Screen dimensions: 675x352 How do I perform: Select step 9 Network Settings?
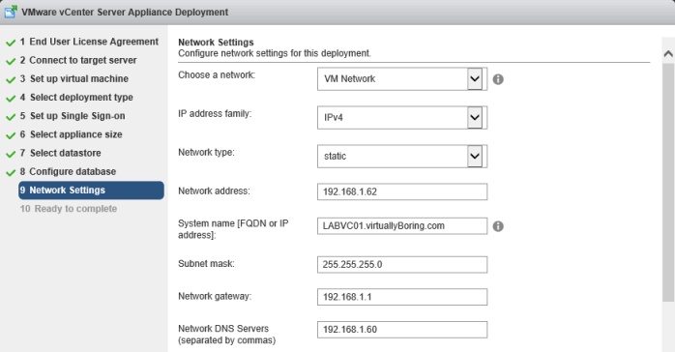point(91,191)
